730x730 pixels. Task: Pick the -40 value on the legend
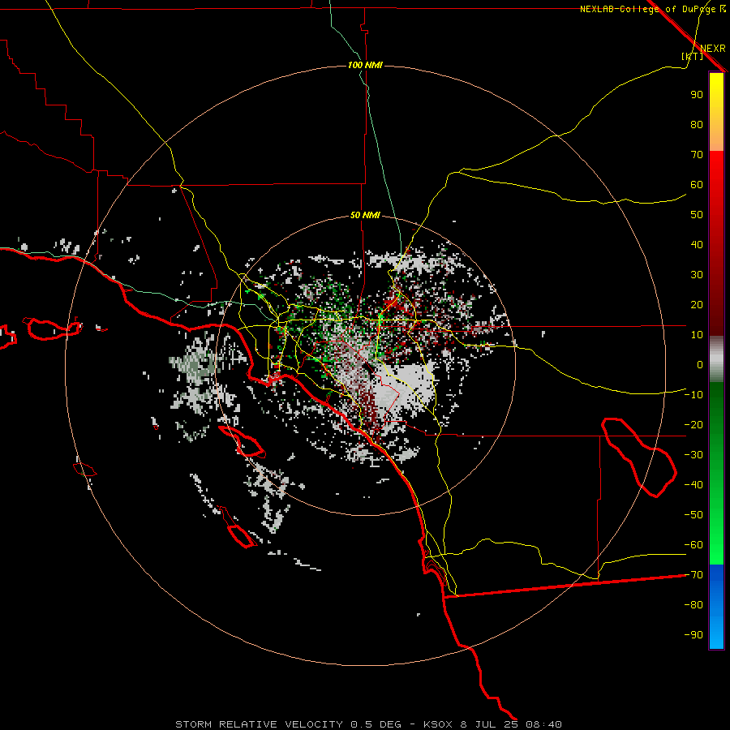(693, 485)
